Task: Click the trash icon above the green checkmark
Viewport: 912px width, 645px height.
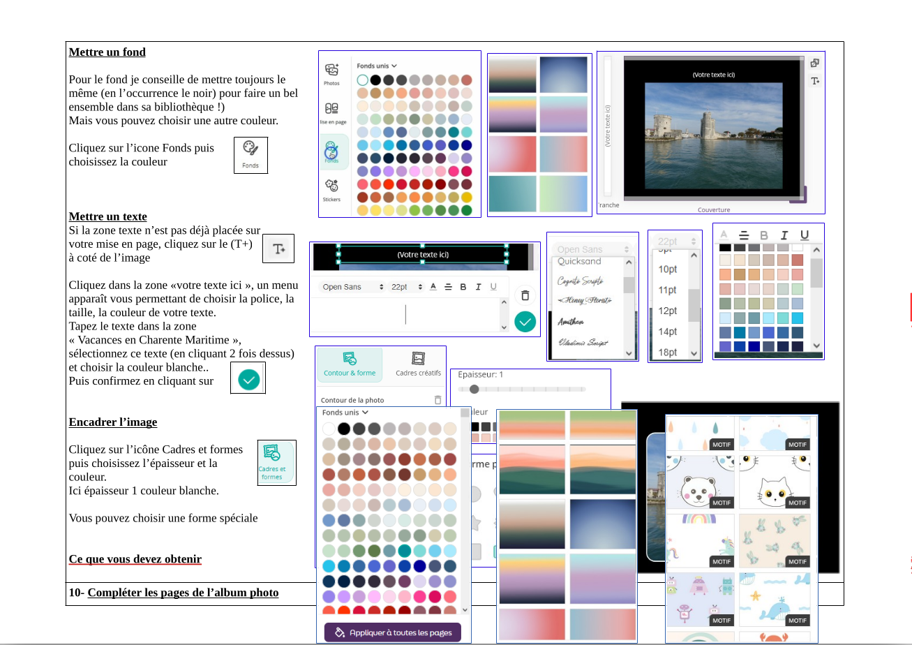Action: [525, 295]
